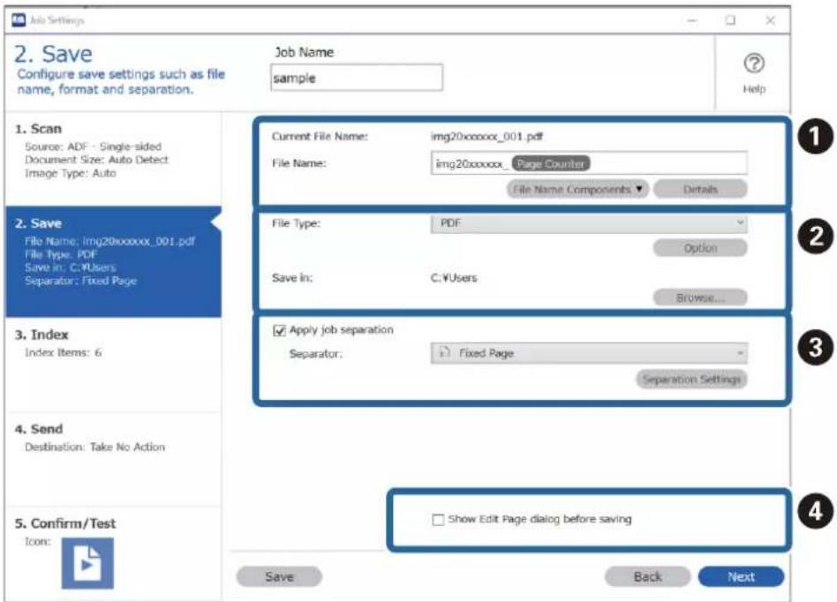Click Source: ADF - Single-sided text
The image size is (837, 602).
coord(93,147)
